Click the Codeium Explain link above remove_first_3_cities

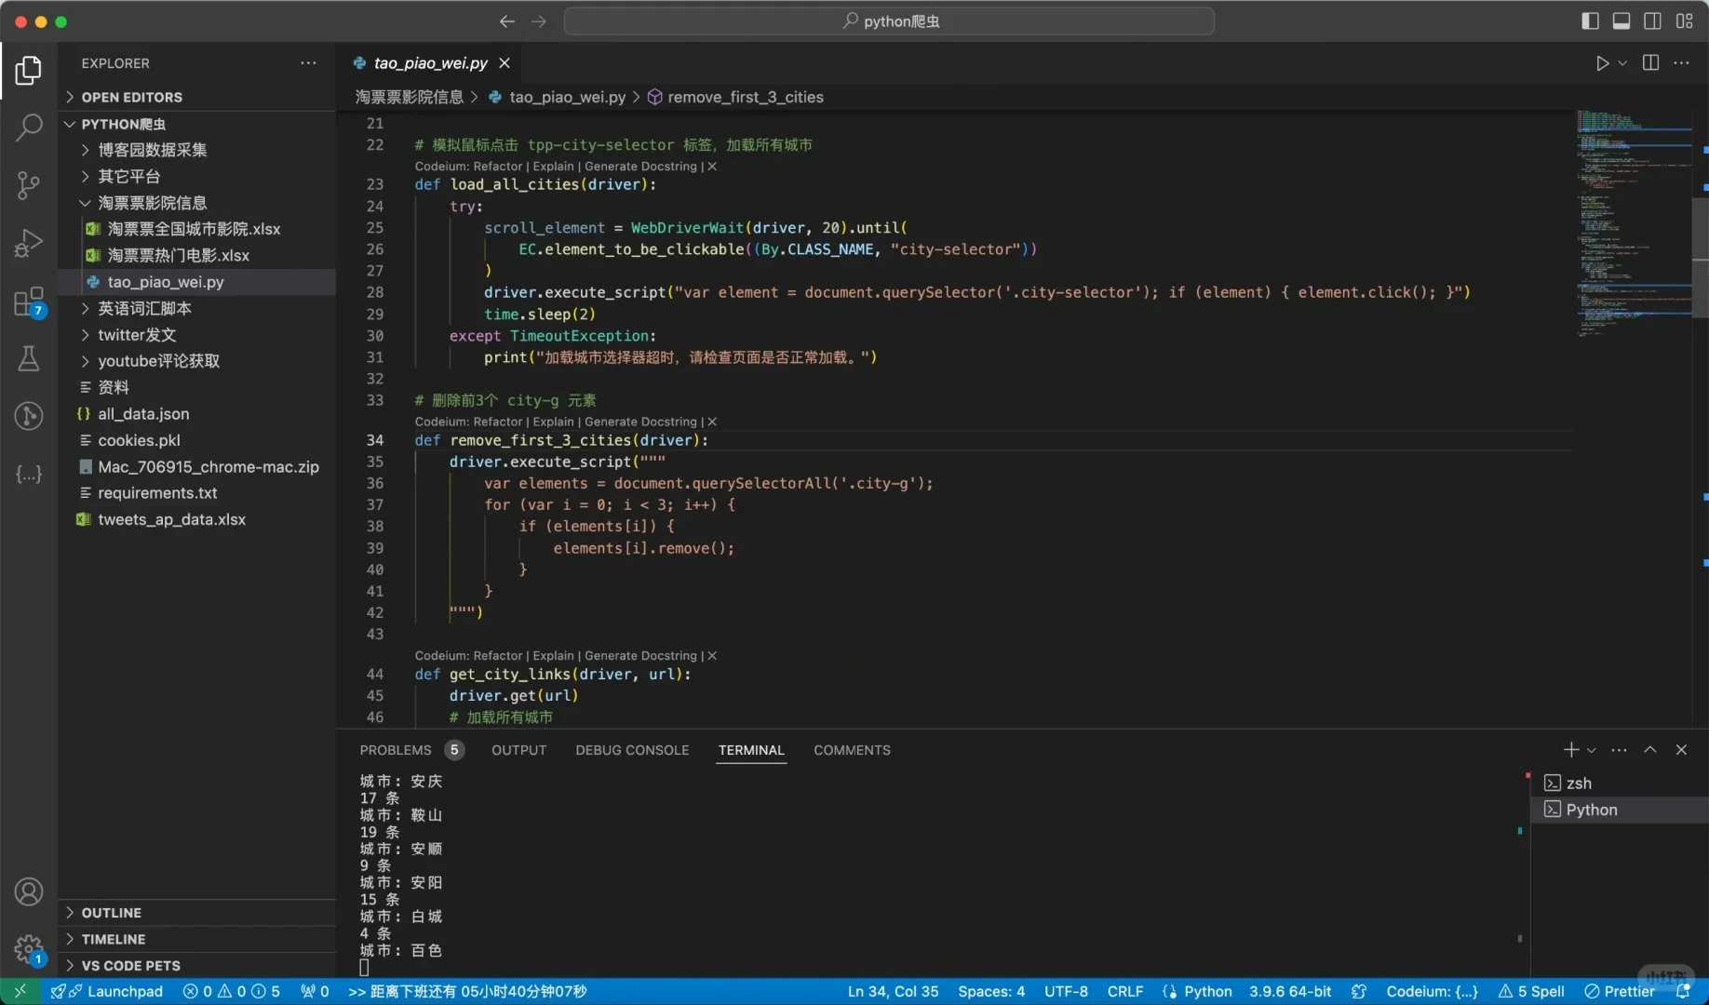(554, 422)
